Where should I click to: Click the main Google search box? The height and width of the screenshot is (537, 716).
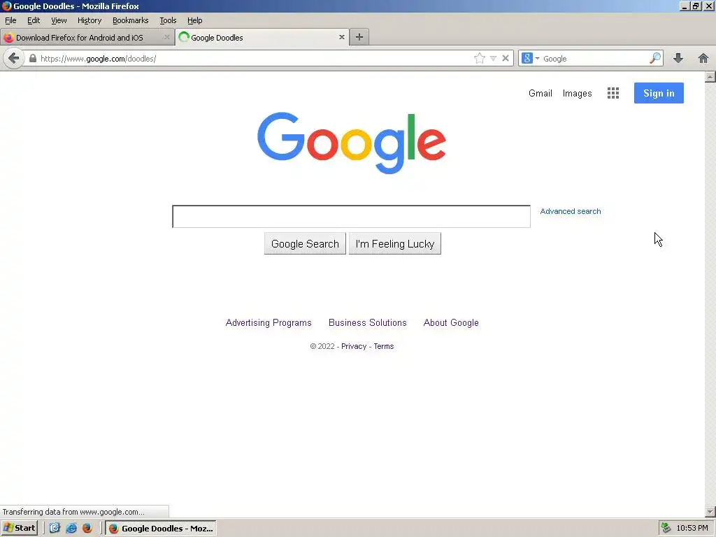point(351,217)
